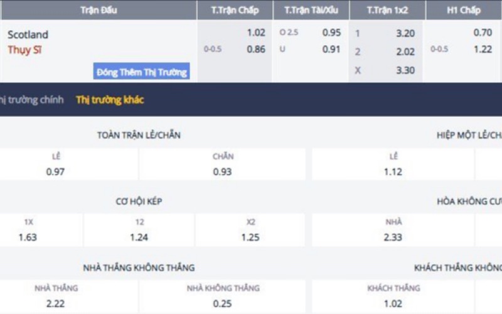The image size is (502, 314).
Task: Select double chance 12 at 1.24
Action: 139,237
